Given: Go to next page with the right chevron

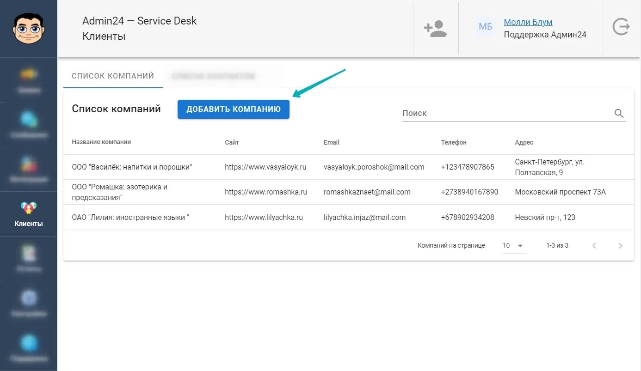Looking at the screenshot, I should [620, 245].
